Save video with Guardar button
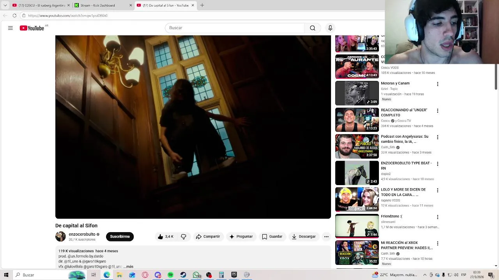The height and width of the screenshot is (280, 499). click(272, 236)
